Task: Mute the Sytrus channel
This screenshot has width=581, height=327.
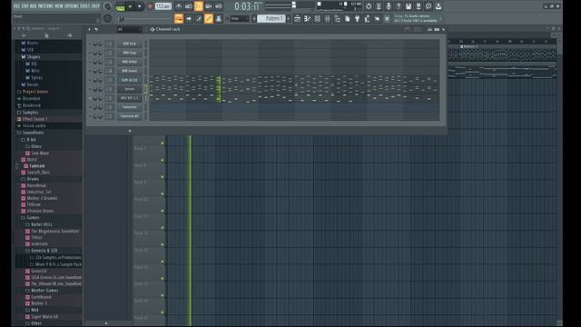Action: 90,89
